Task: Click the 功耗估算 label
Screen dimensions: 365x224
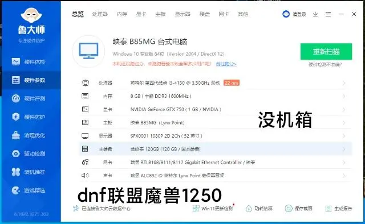Action: tap(263, 209)
